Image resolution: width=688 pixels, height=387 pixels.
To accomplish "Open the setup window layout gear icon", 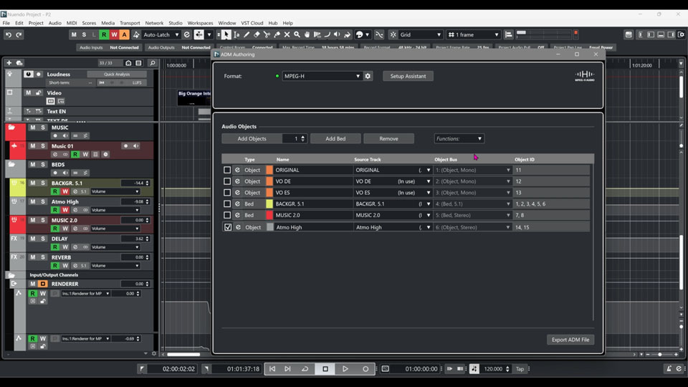I will (x=681, y=34).
